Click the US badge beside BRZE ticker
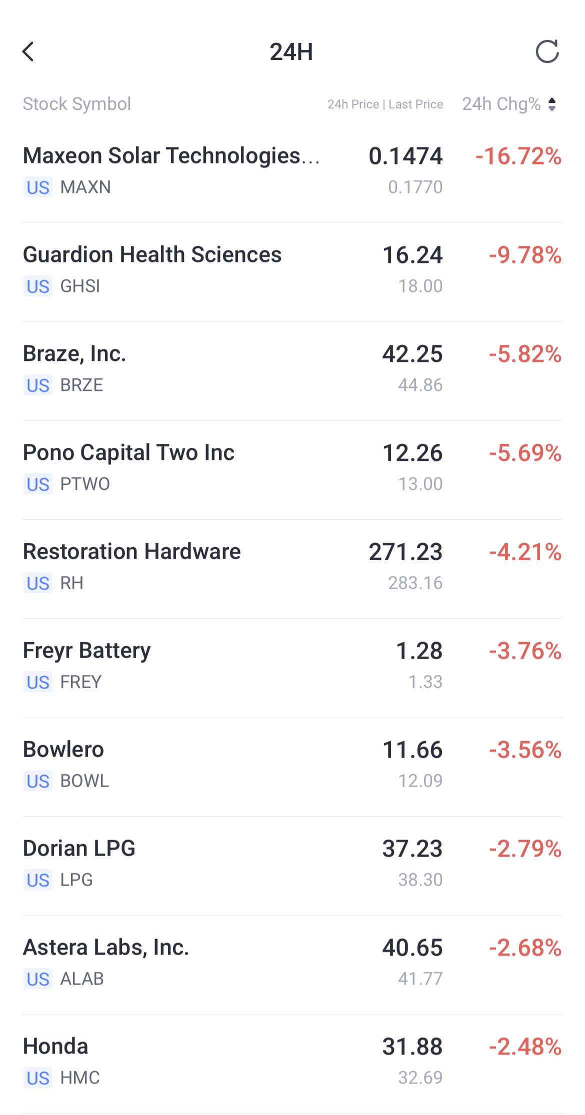 pyautogui.click(x=38, y=386)
